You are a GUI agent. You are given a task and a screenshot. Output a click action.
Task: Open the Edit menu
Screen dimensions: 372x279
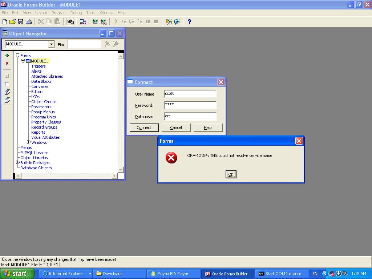tap(15, 13)
